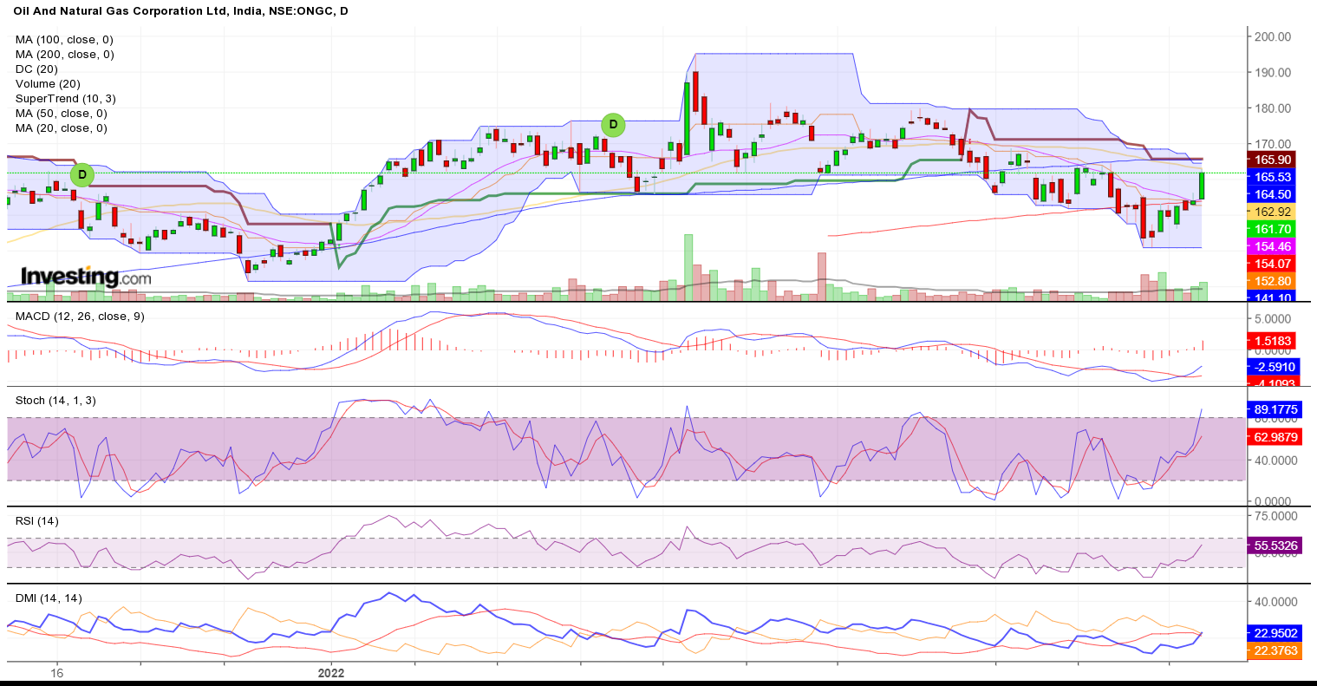Click the 40.0000 label on the Stoch axis
Image resolution: width=1317 pixels, height=686 pixels.
tap(1275, 460)
